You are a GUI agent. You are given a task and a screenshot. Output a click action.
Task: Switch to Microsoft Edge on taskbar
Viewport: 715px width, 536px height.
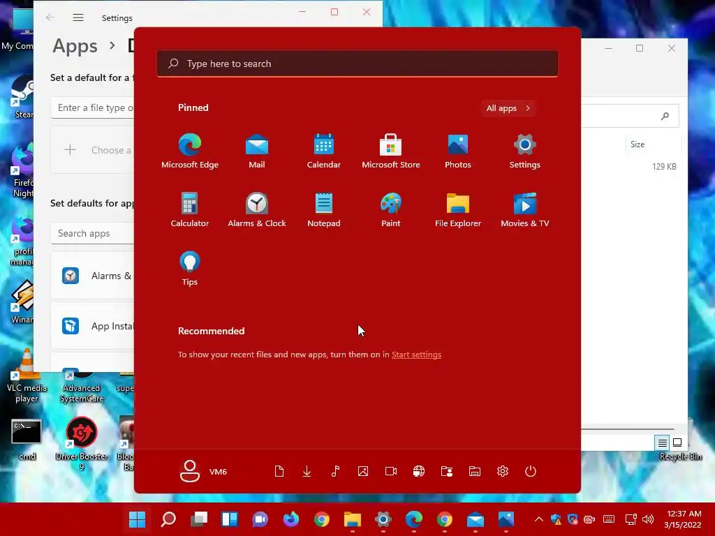coord(413,519)
